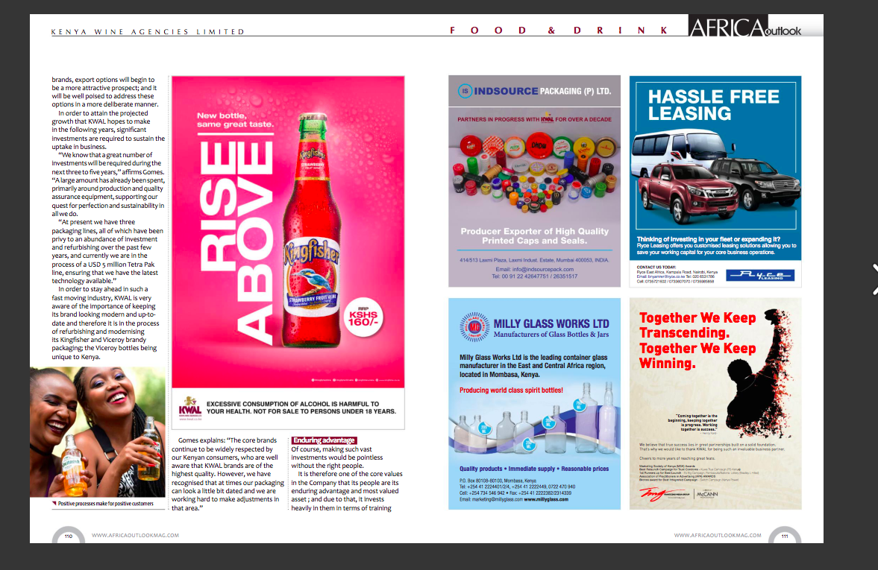Click the 'HASSLE FREE LEASING' headline
The width and height of the screenshot is (878, 570).
[713, 104]
